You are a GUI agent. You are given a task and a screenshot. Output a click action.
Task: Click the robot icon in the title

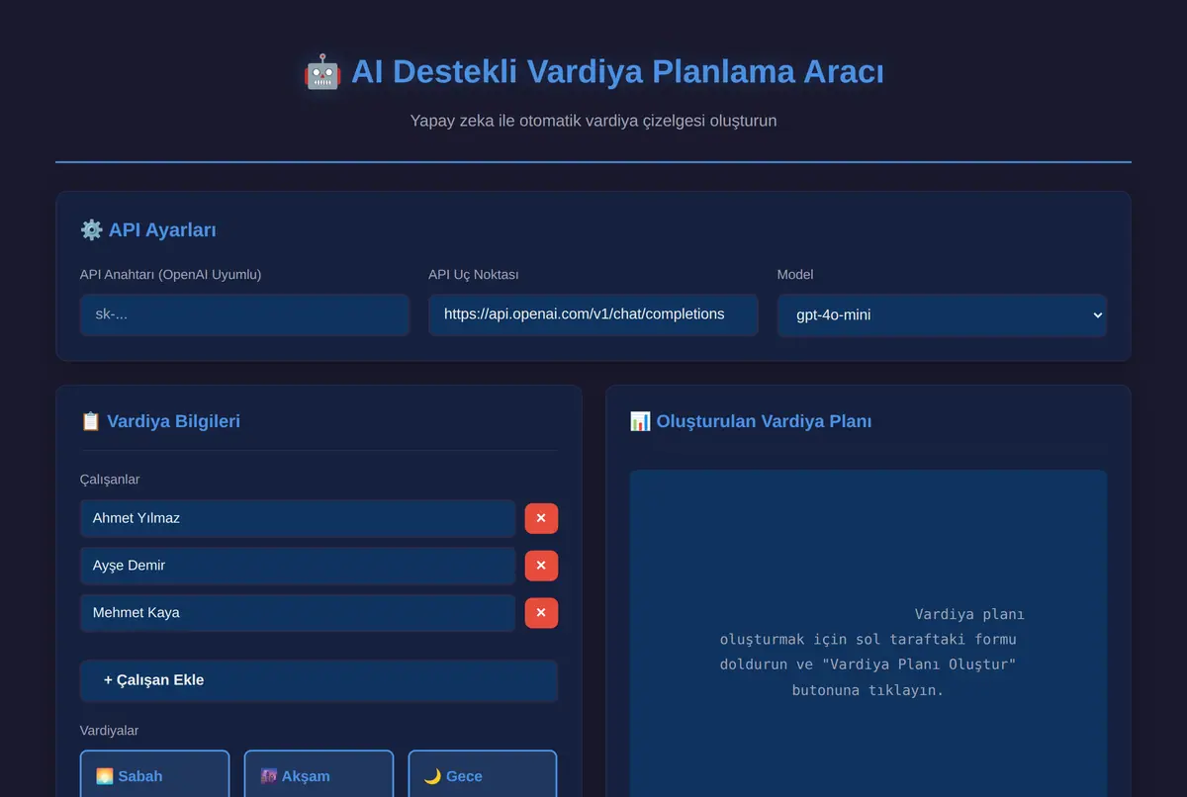(x=322, y=72)
